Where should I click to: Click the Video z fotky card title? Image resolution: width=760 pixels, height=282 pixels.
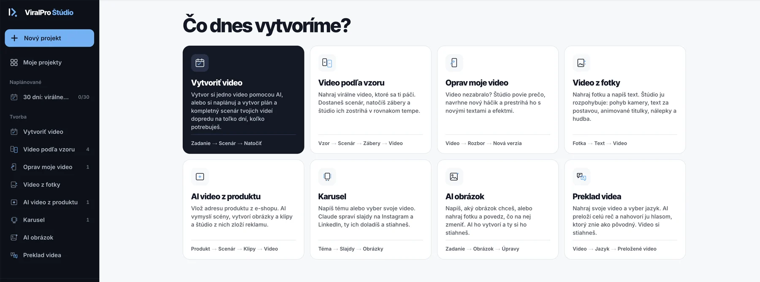tap(596, 83)
